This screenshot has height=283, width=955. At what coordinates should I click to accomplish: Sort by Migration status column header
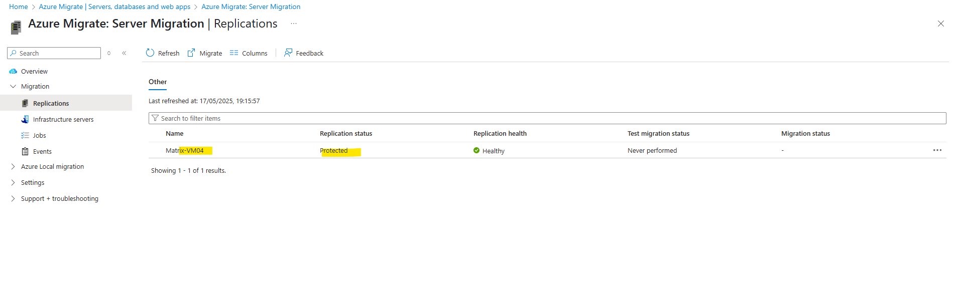[805, 133]
